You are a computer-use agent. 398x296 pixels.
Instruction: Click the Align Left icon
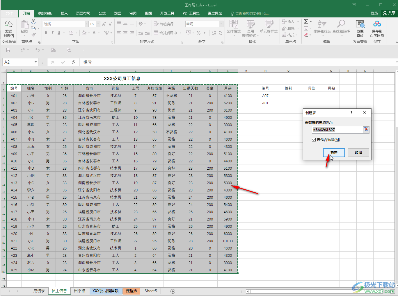pos(119,33)
